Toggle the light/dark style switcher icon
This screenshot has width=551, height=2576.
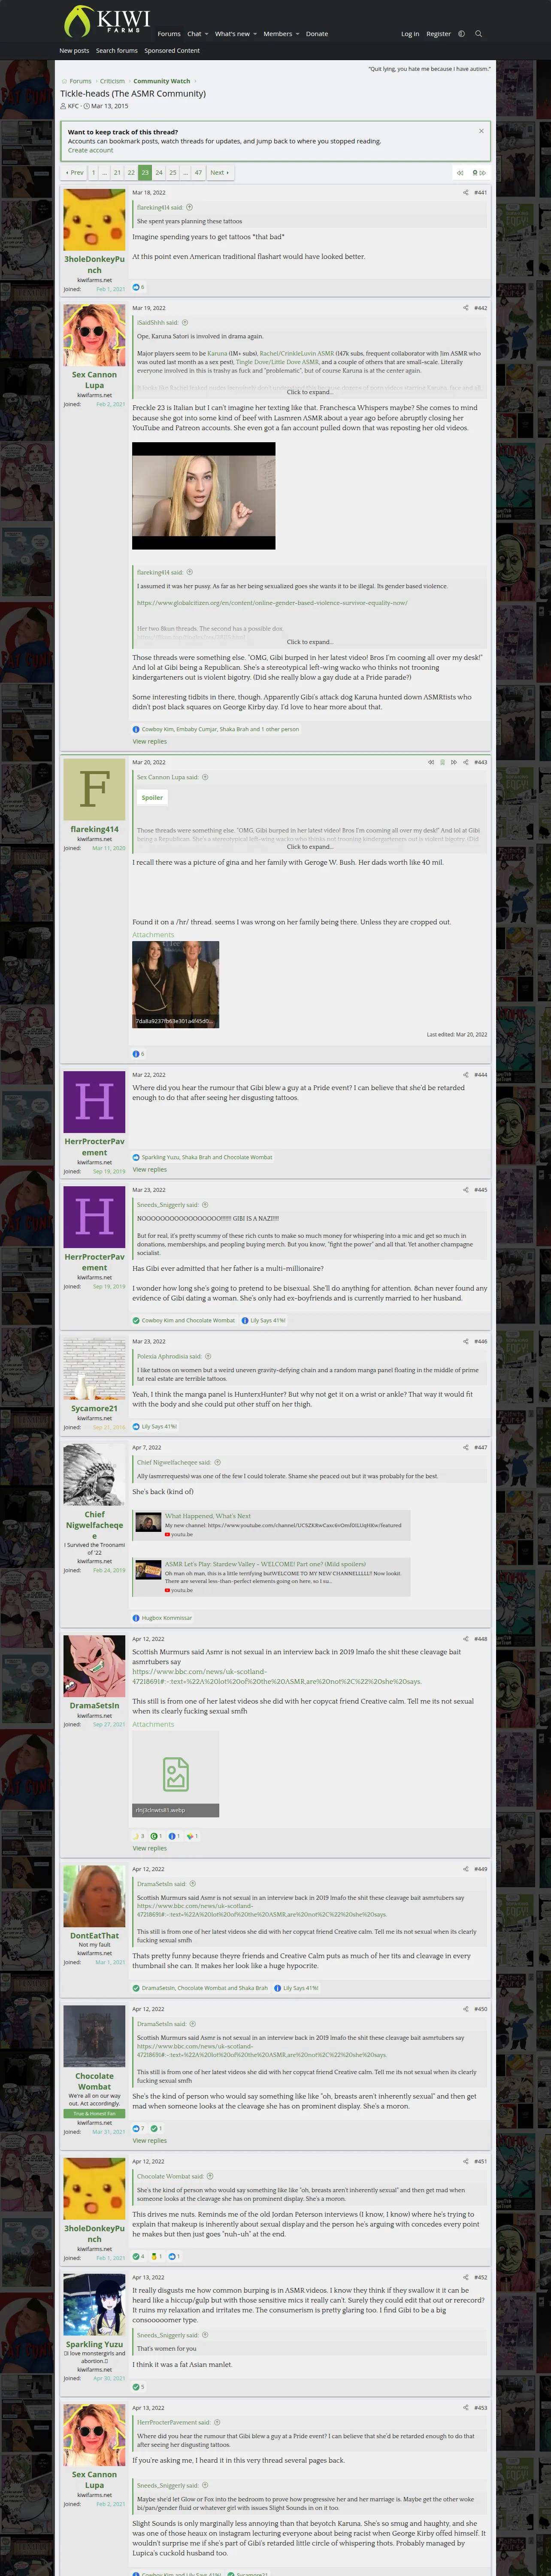[461, 34]
